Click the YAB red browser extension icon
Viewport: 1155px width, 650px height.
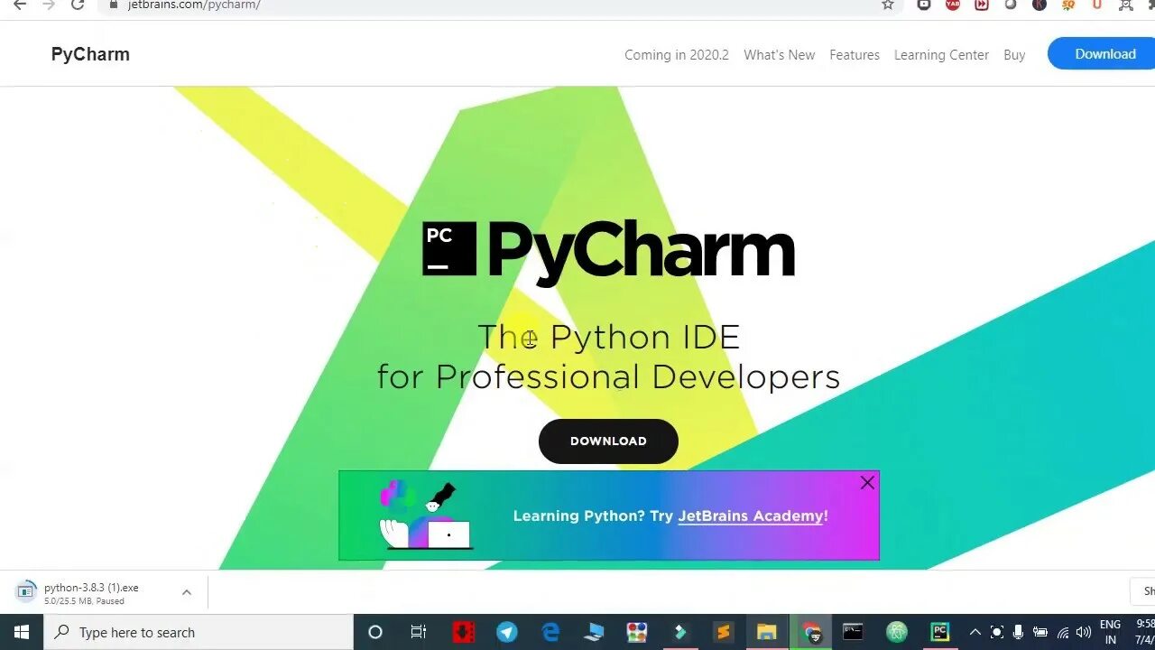coord(953,5)
